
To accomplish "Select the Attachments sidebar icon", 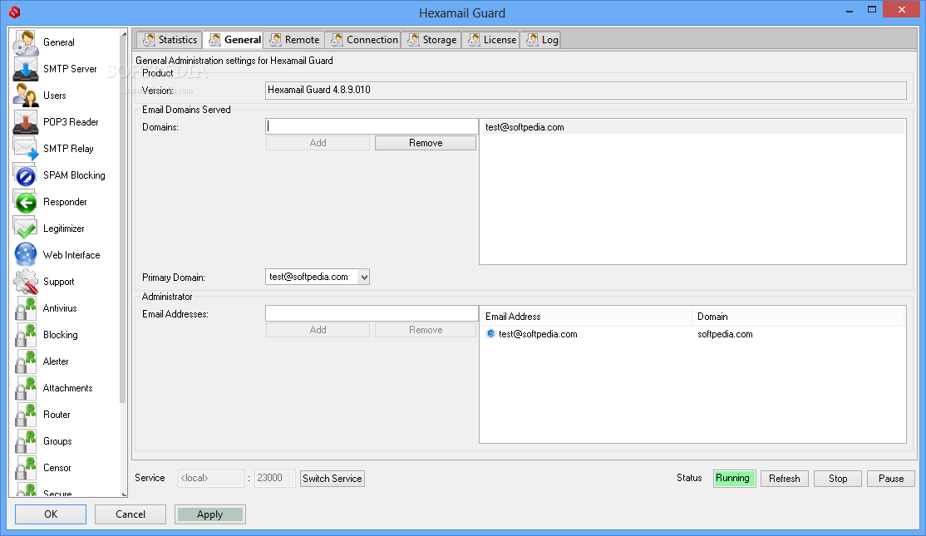I will [26, 388].
